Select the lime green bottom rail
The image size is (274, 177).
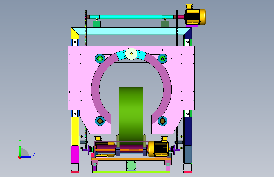(x=131, y=172)
